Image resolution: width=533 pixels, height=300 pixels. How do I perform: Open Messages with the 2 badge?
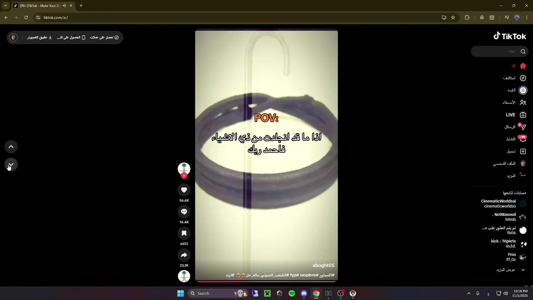pos(515,127)
